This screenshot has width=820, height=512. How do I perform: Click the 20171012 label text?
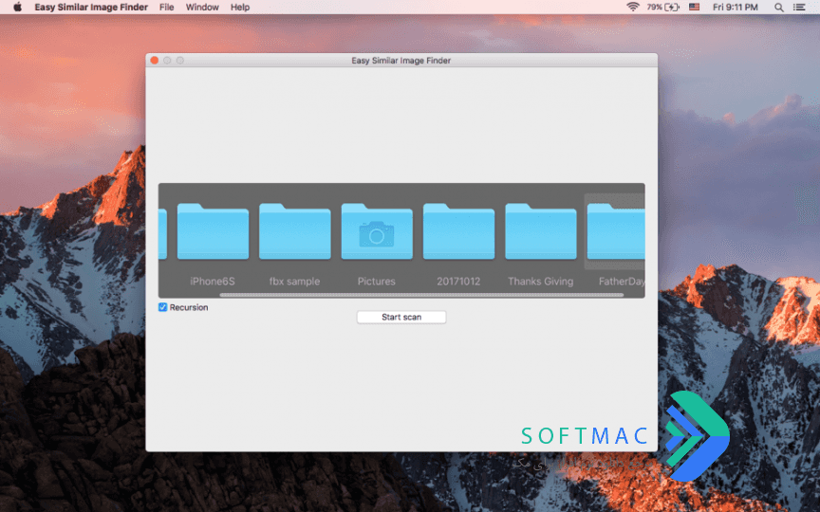coord(458,281)
